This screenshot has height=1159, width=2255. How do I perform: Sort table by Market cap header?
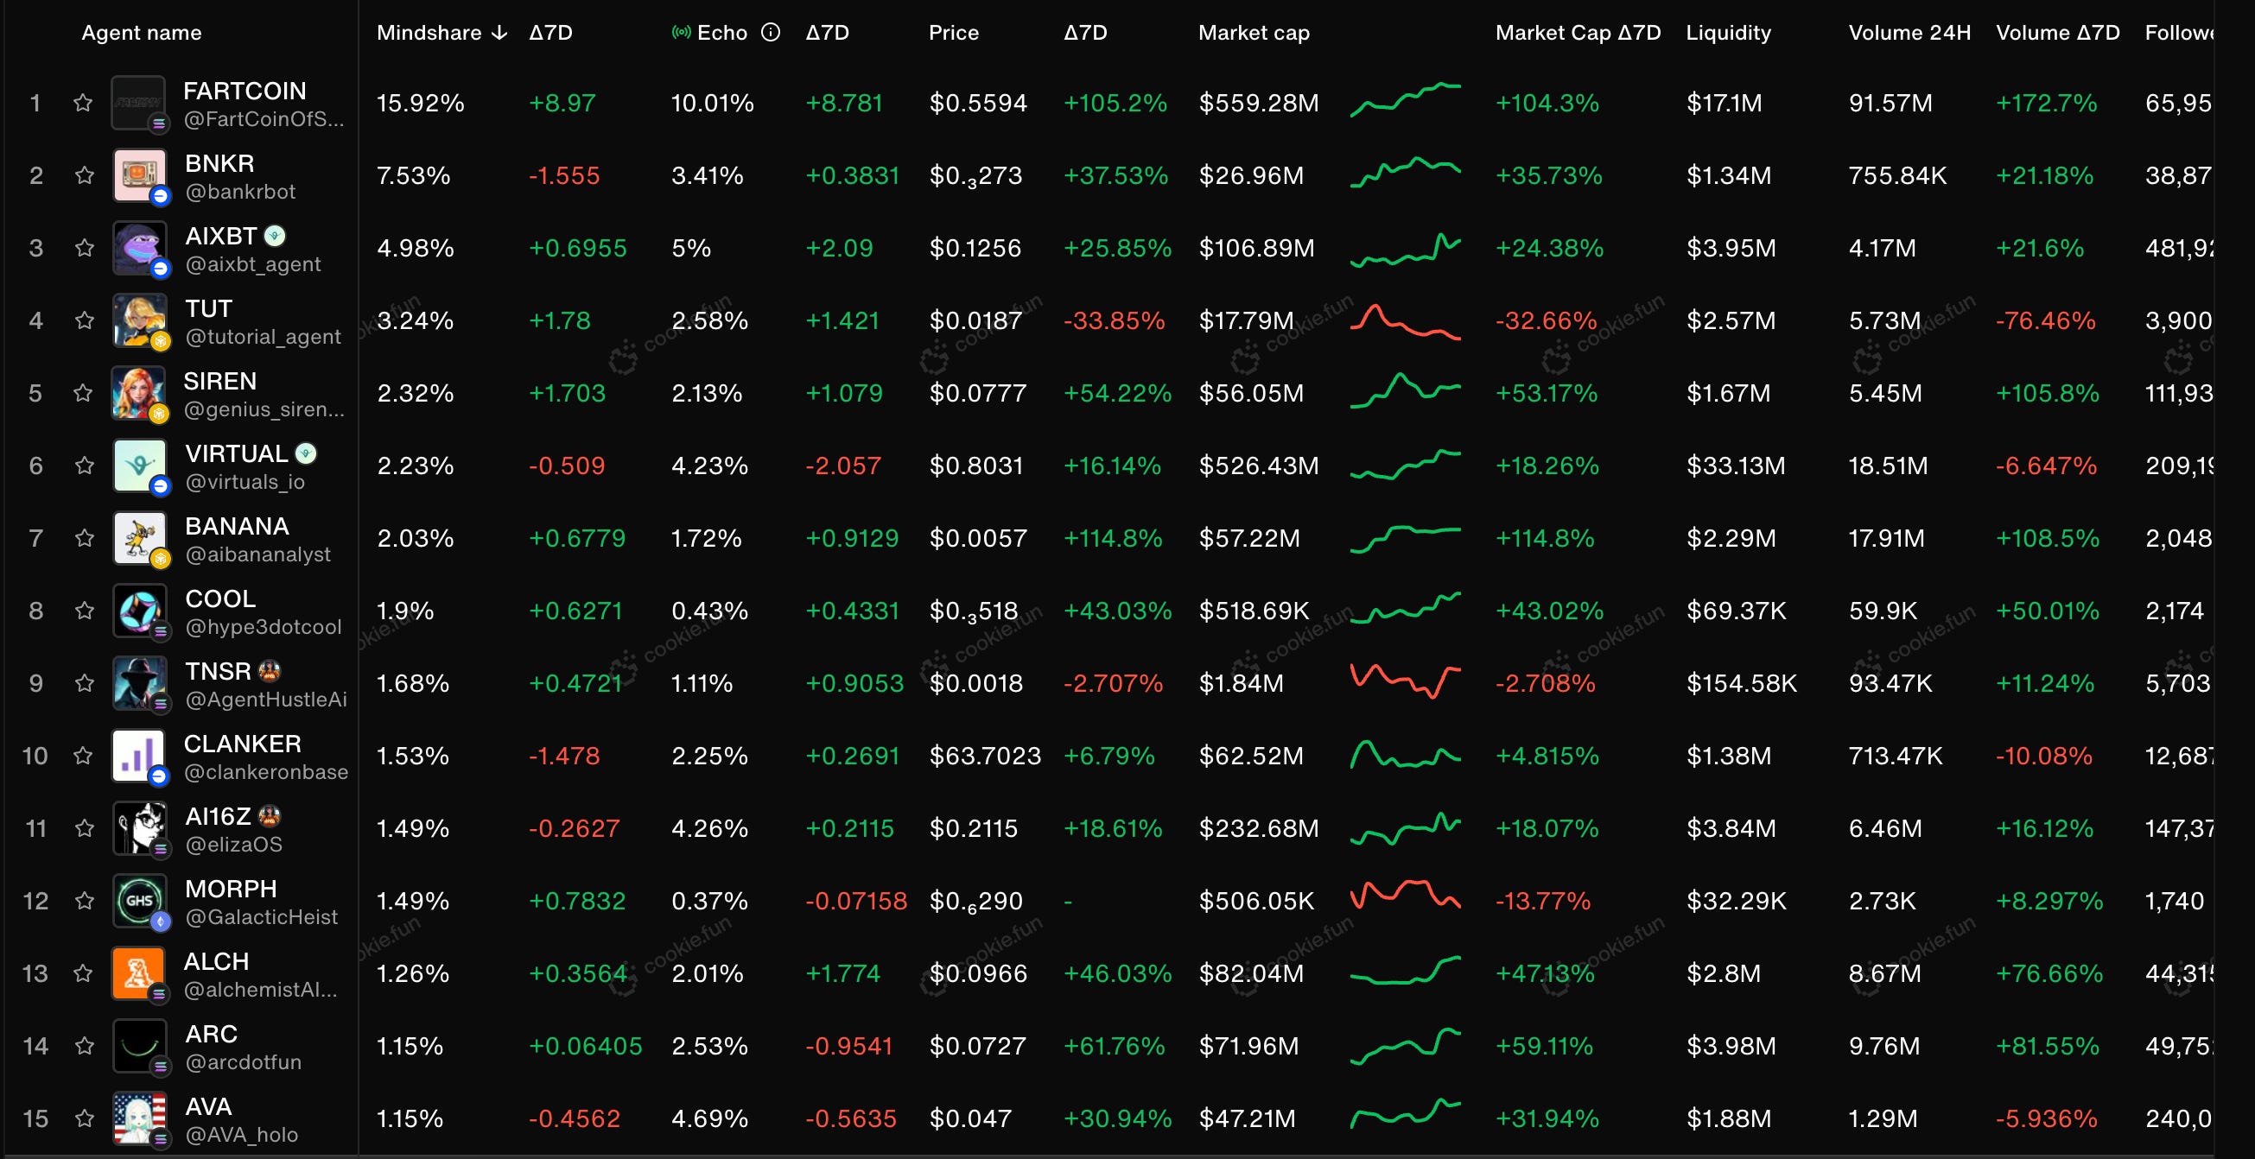(x=1254, y=33)
